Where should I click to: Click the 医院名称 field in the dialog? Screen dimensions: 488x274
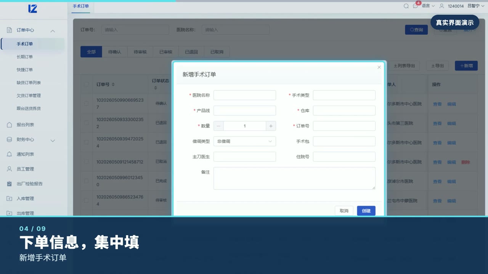[x=245, y=95]
